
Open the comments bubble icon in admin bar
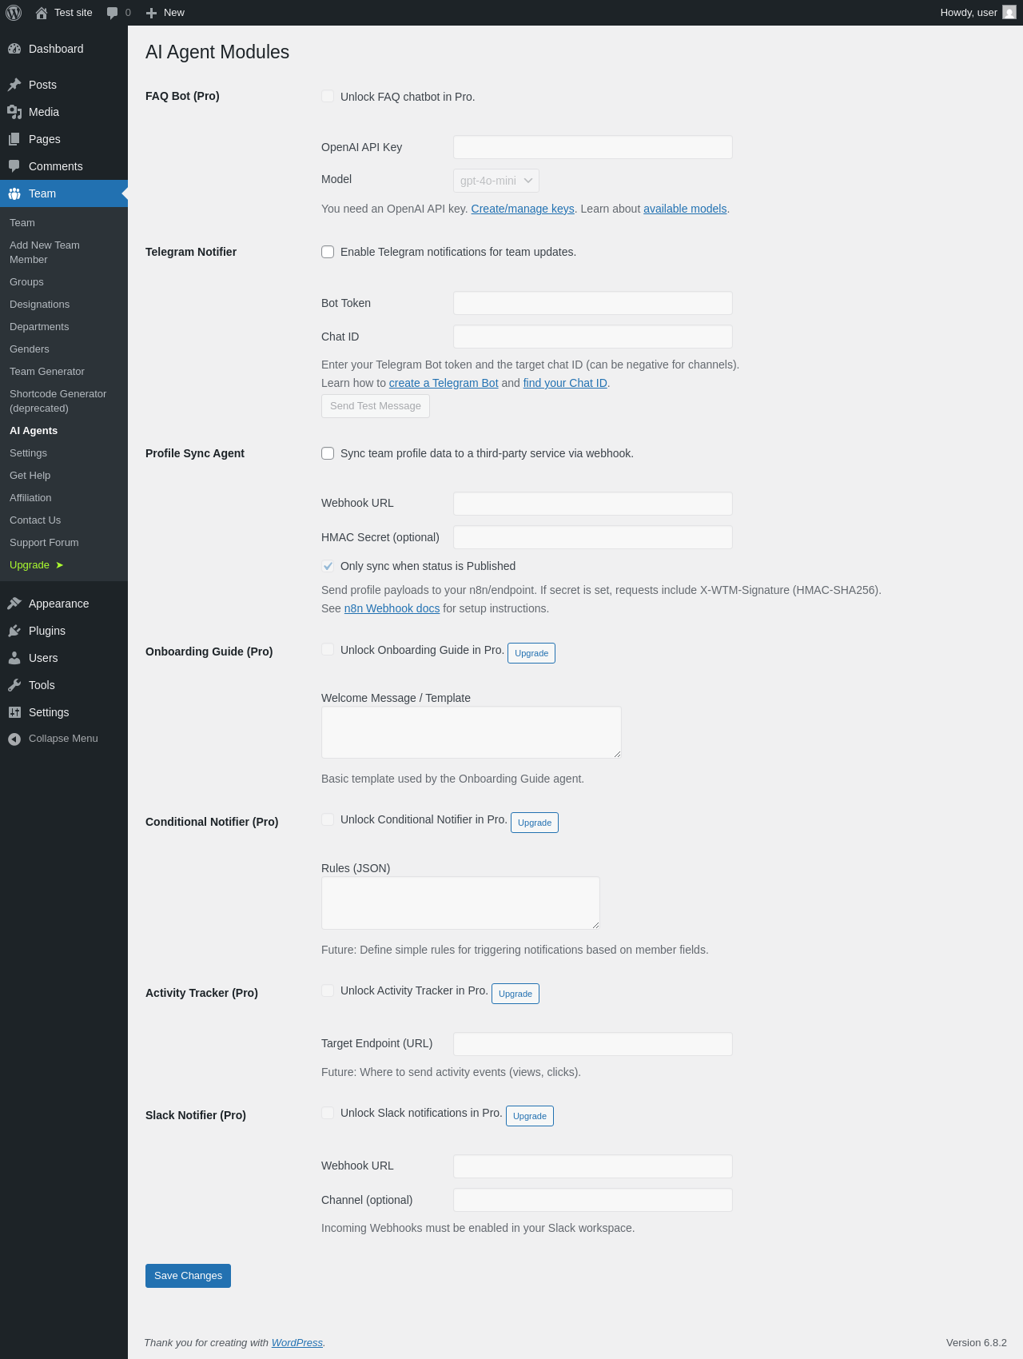(112, 13)
